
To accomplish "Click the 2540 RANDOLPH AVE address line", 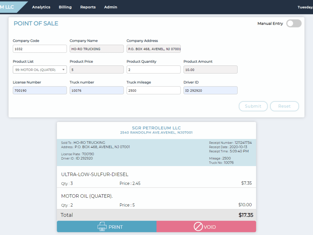I will [156, 133].
